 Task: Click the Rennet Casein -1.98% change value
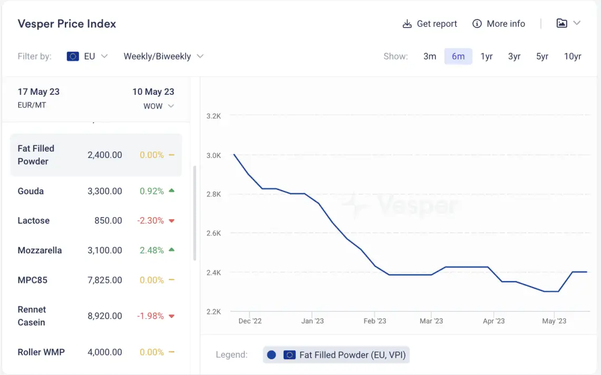[x=151, y=316]
